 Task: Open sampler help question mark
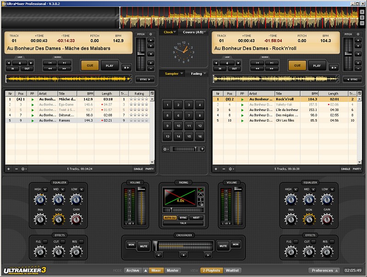coord(202,149)
